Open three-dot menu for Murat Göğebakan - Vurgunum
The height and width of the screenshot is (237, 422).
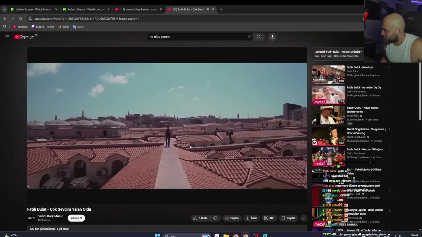tap(390, 130)
